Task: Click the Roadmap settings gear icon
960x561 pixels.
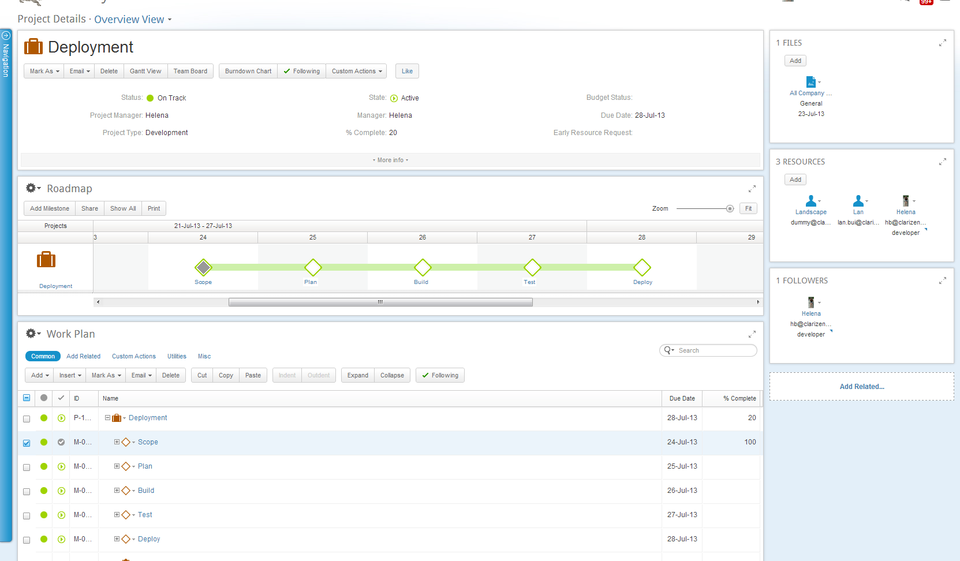Action: point(31,188)
